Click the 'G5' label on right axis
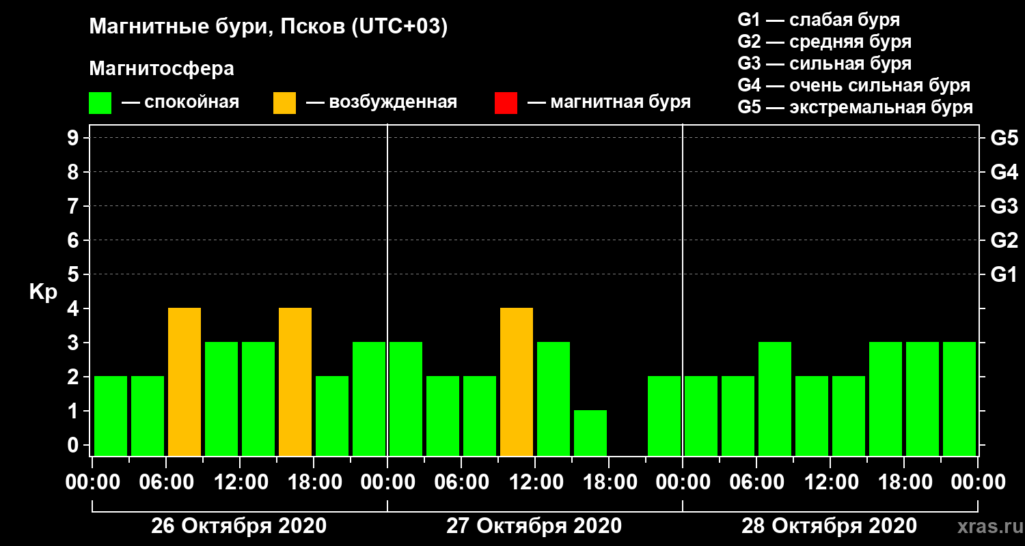1025x546 pixels. (x=1004, y=139)
